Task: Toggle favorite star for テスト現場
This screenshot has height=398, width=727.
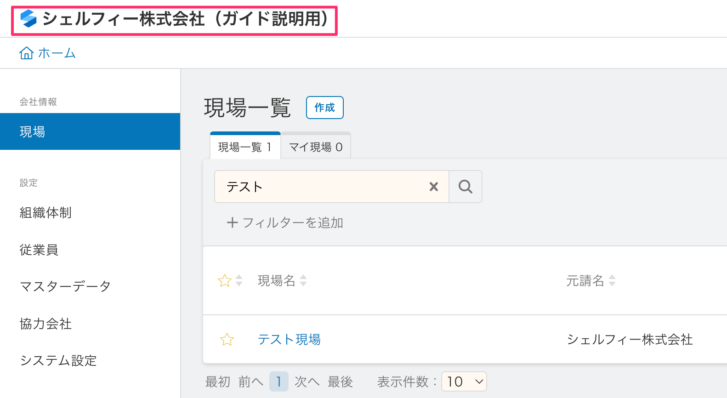Action: coord(227,340)
